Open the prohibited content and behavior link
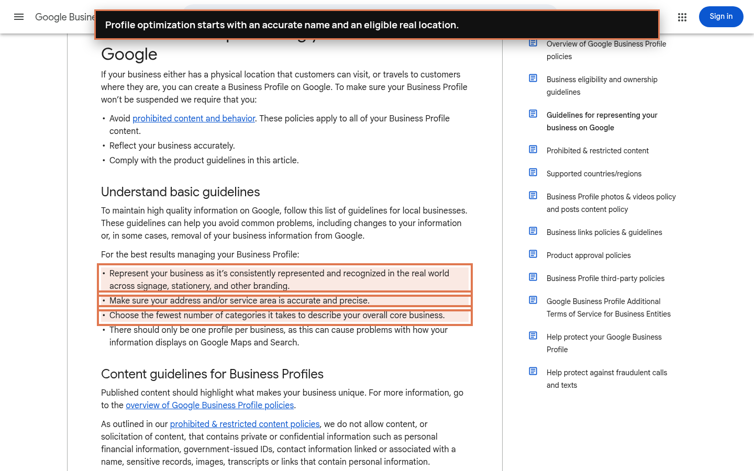 pos(194,119)
